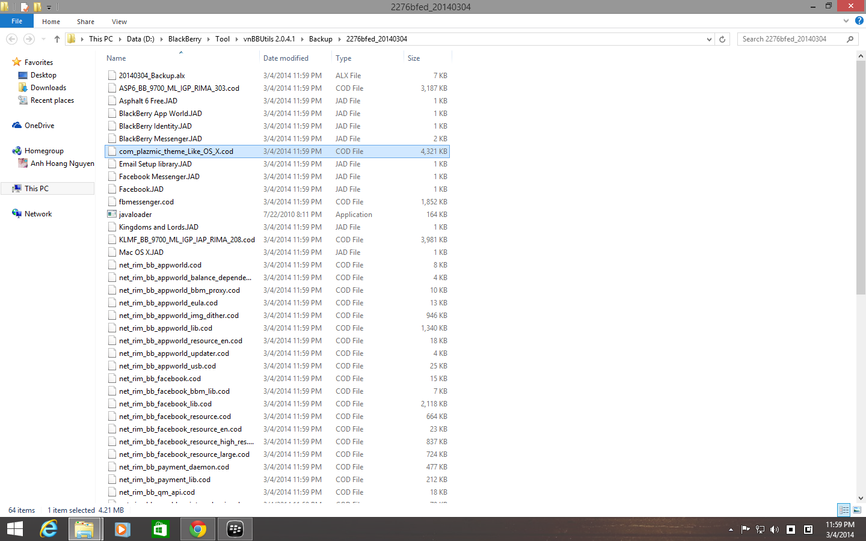Click the Refresh button in address bar
Screen dimensions: 866x541
coord(722,39)
